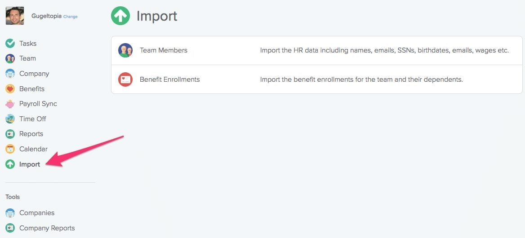This screenshot has height=238, width=525.
Task: Click the Tasks checkmark icon
Action: pyautogui.click(x=10, y=44)
